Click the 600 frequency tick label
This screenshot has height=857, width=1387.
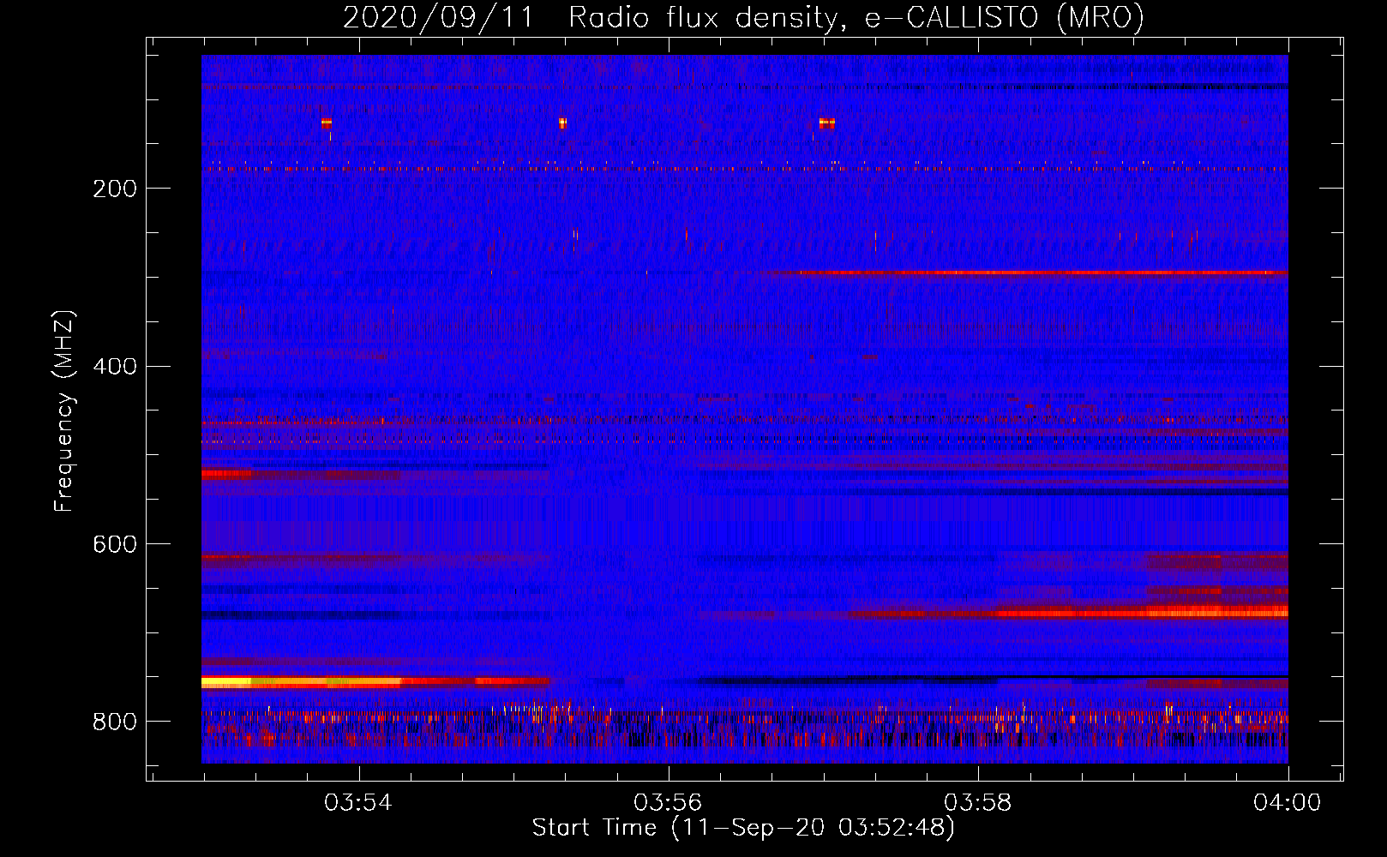pyautogui.click(x=115, y=545)
